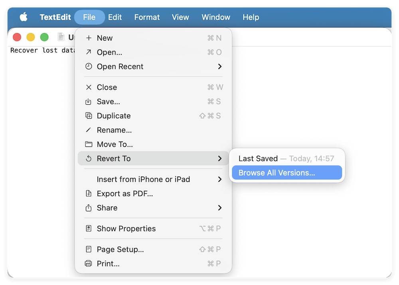The height and width of the screenshot is (285, 399).
Task: Expand the Share submenu chevron
Action: 220,208
